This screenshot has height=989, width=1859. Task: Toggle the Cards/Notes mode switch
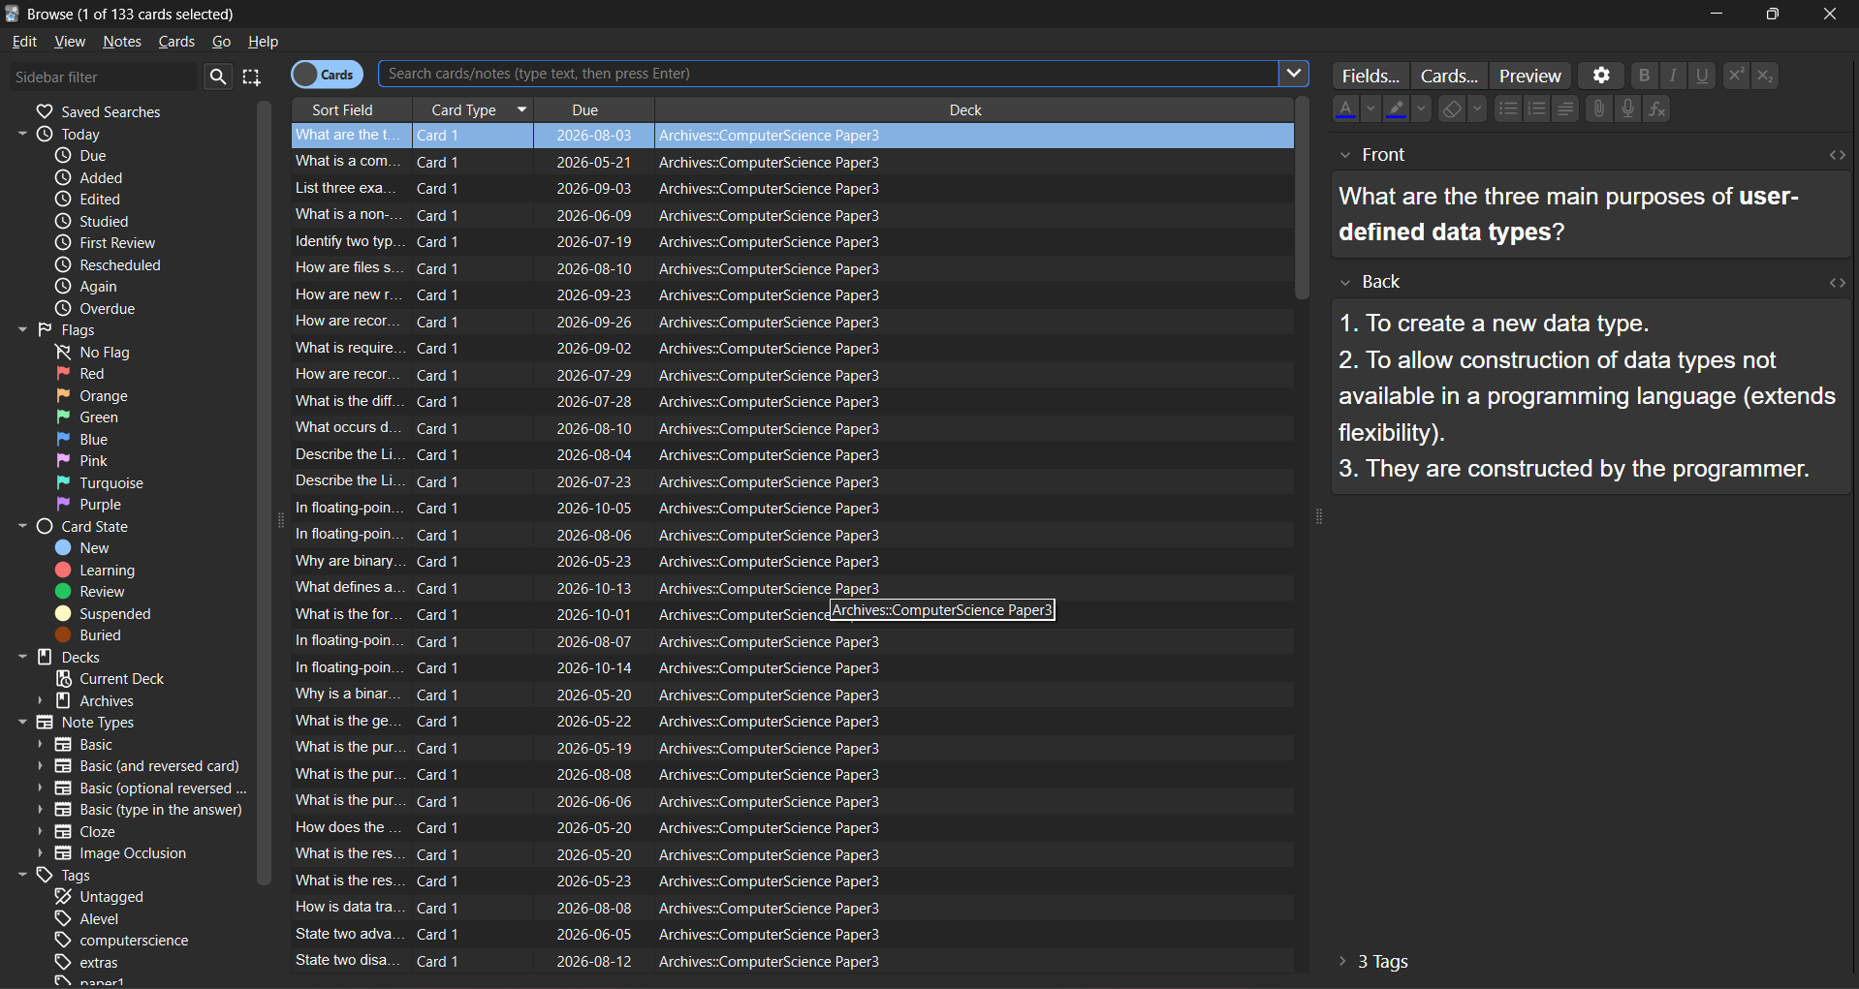327,75
